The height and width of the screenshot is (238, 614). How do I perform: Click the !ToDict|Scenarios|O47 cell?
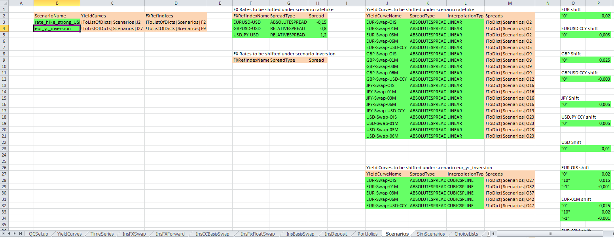[x=510, y=206]
